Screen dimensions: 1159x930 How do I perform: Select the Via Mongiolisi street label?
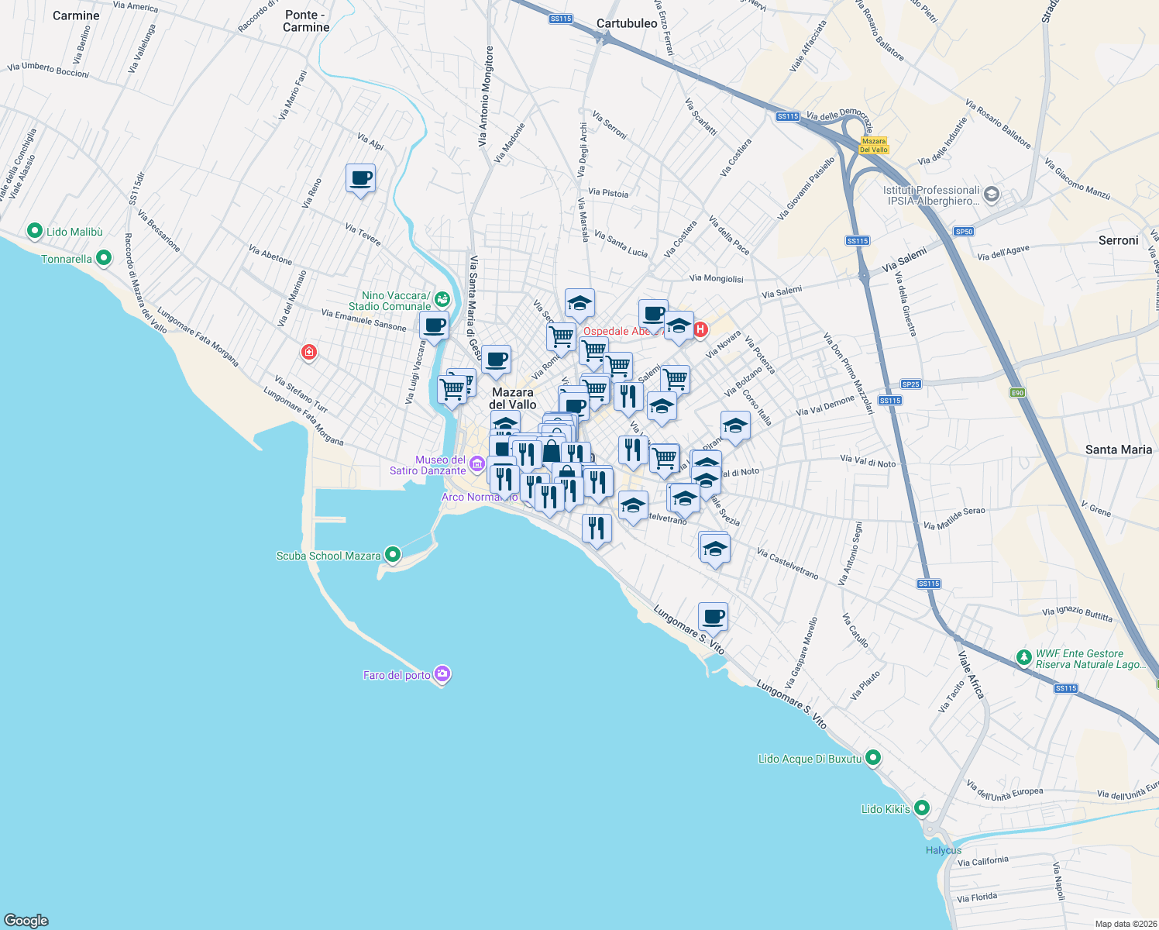[x=716, y=278]
